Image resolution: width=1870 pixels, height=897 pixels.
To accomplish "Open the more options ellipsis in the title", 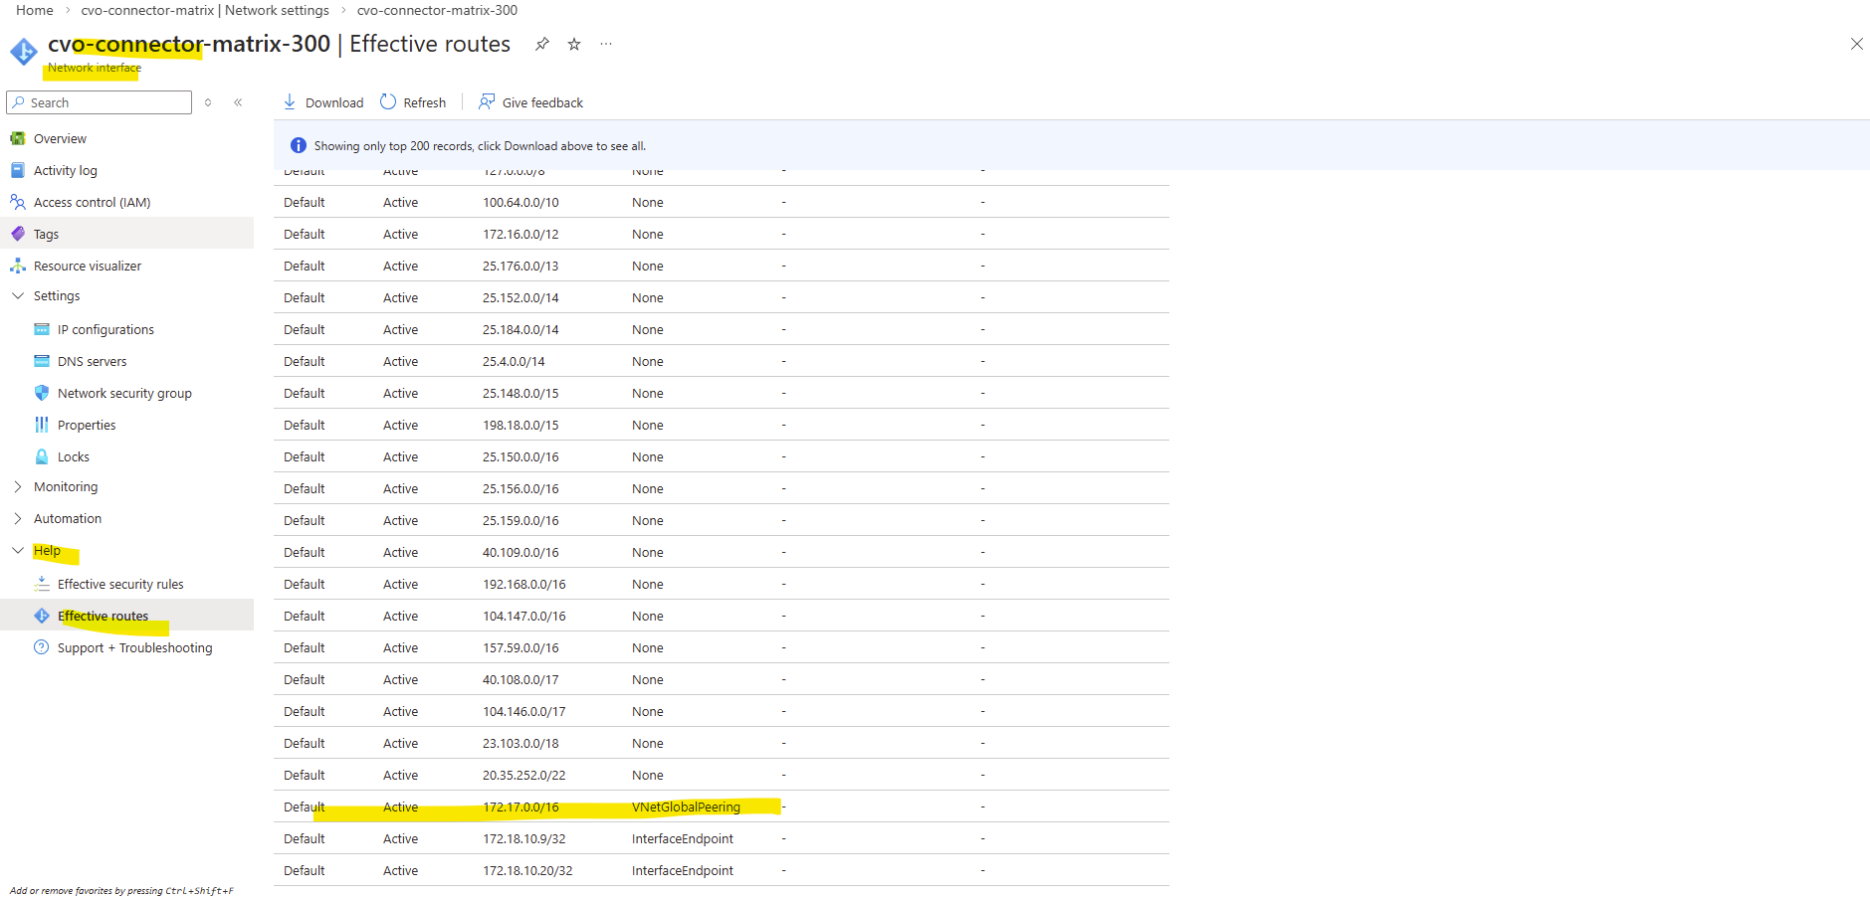I will pos(606,44).
